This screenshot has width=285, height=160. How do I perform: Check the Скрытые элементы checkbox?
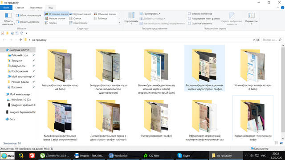[189, 24]
